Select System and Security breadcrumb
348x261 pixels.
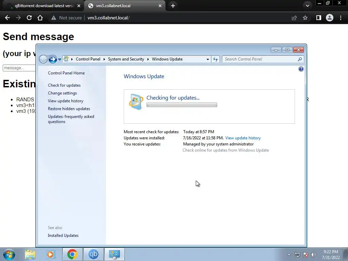(126, 59)
